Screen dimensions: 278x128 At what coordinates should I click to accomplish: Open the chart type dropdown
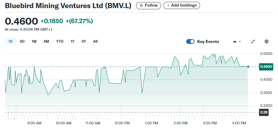click(237, 41)
